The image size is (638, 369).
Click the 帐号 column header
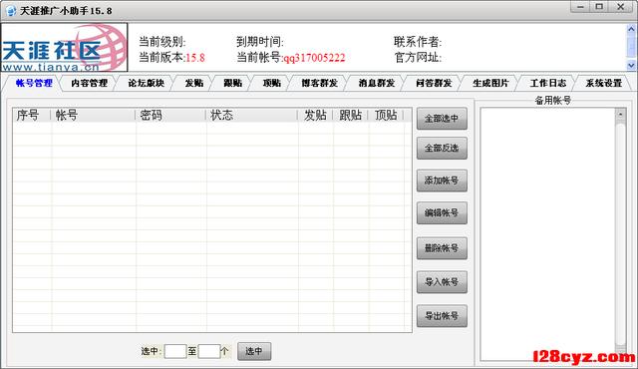coord(93,115)
